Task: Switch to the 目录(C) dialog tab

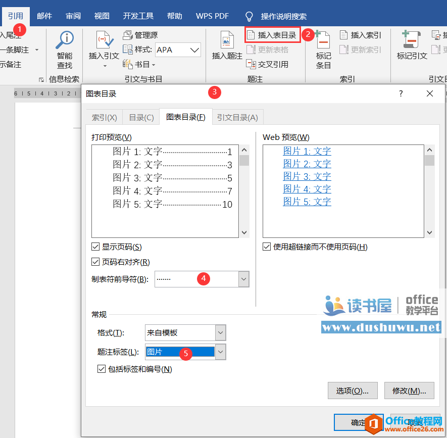Action: point(141,118)
